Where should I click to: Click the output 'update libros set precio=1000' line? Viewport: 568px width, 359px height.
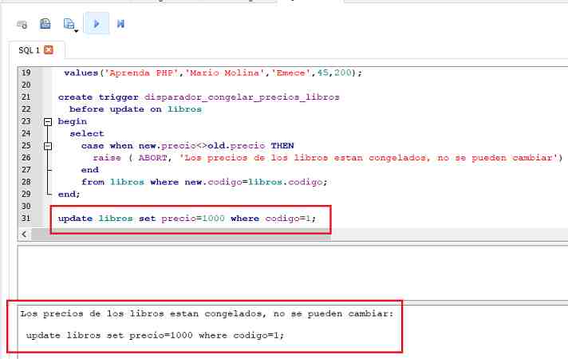155,335
